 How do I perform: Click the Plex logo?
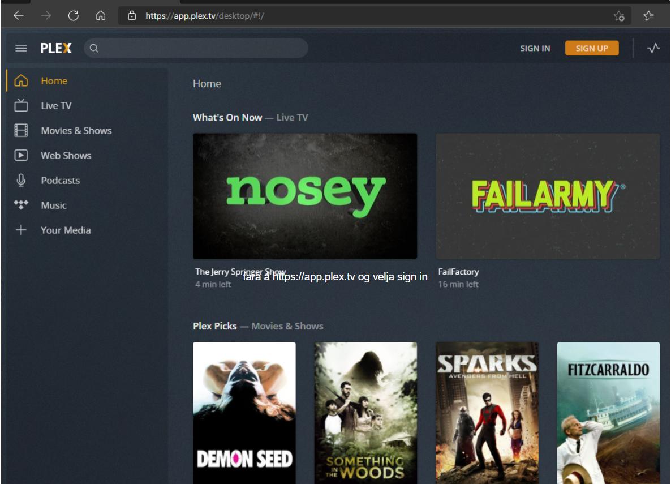(56, 48)
